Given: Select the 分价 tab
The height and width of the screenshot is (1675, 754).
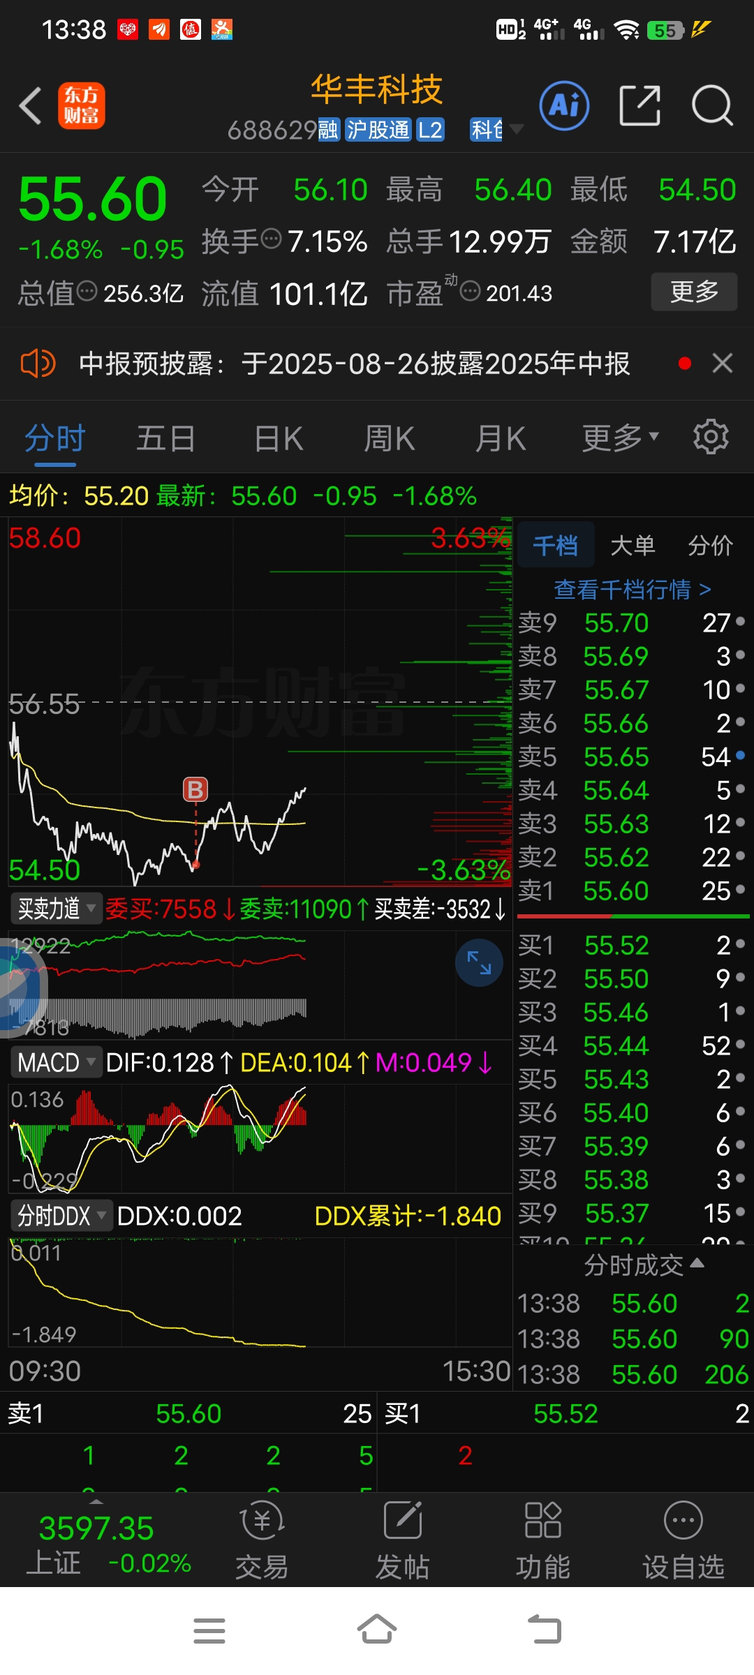Looking at the screenshot, I should click(x=710, y=545).
